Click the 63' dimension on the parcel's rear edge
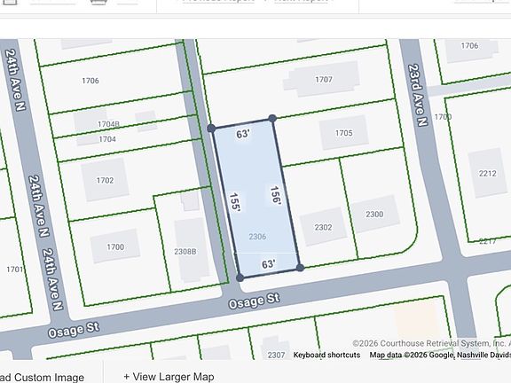This screenshot has height=383, width=511. (243, 134)
